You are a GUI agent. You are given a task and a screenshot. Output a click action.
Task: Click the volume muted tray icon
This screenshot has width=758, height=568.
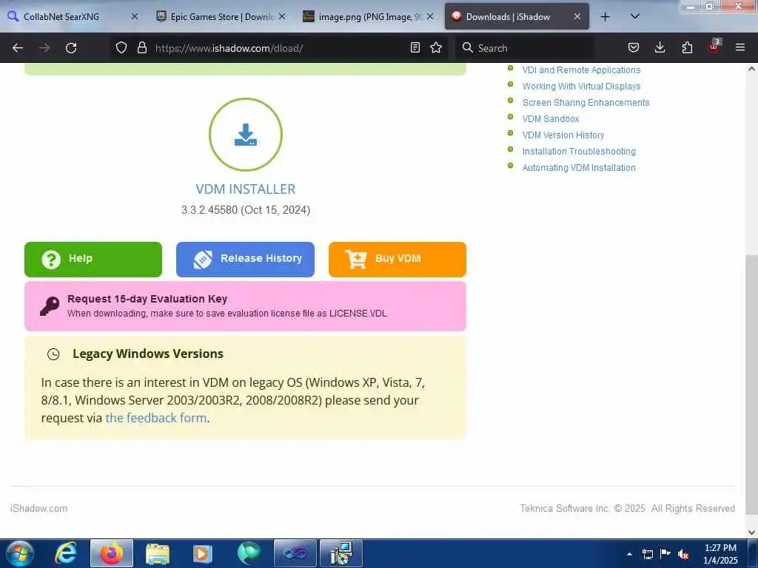point(683,555)
